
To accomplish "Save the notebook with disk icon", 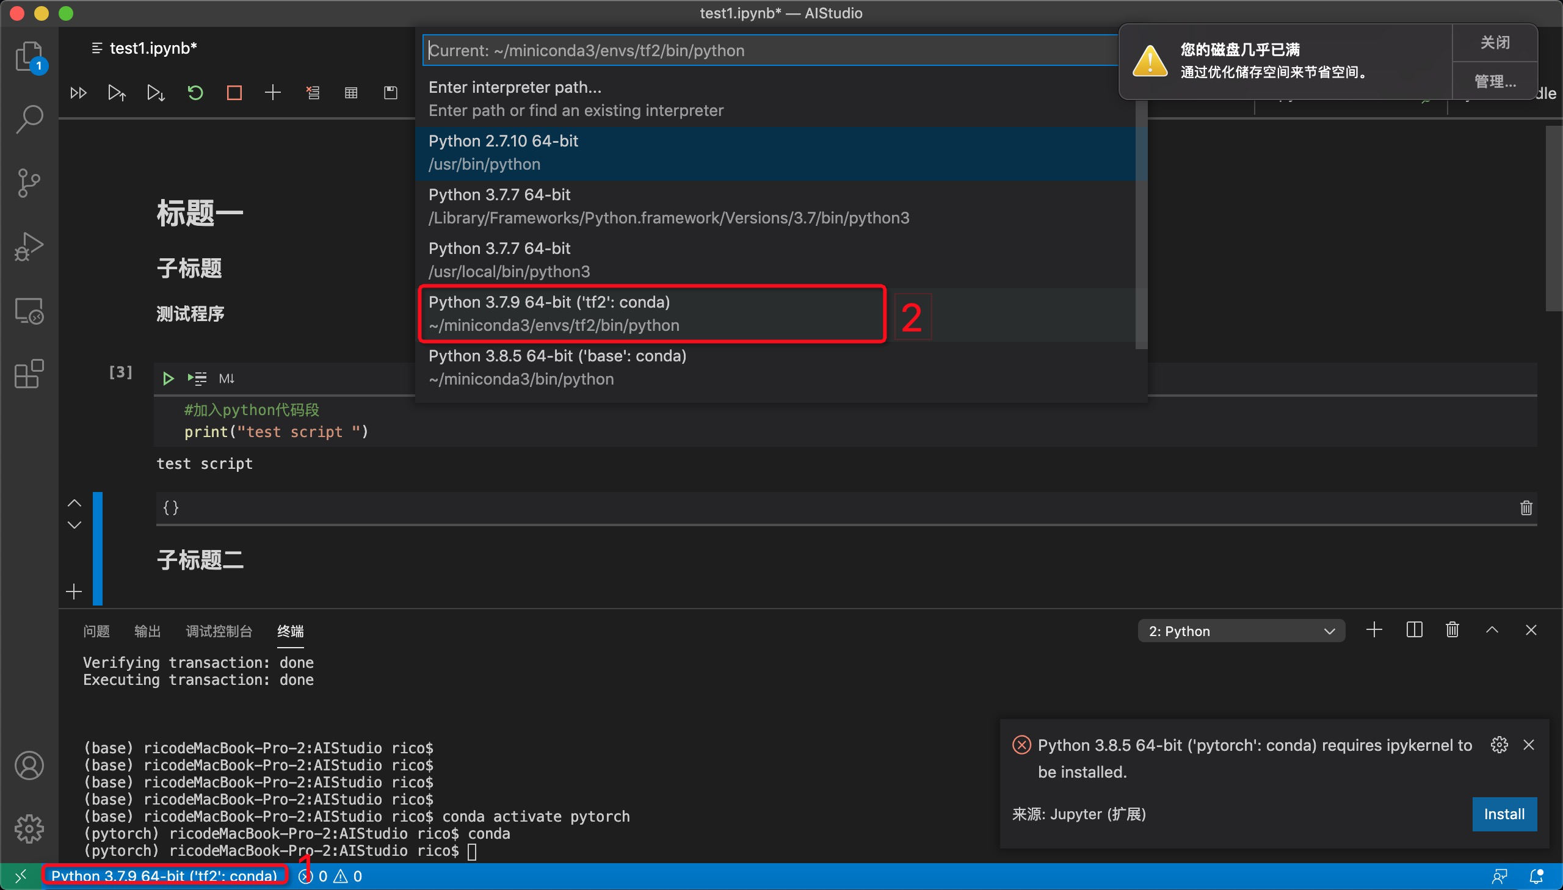I will tap(391, 93).
